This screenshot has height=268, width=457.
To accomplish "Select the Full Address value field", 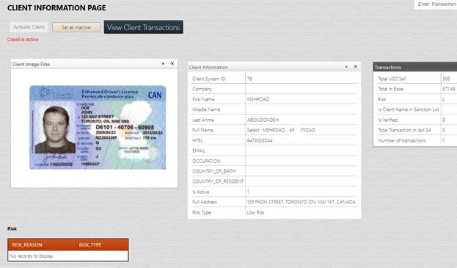I will click(301, 202).
